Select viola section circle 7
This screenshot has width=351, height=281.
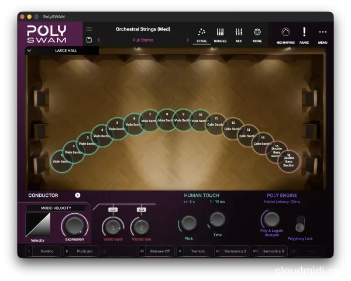click(150, 120)
